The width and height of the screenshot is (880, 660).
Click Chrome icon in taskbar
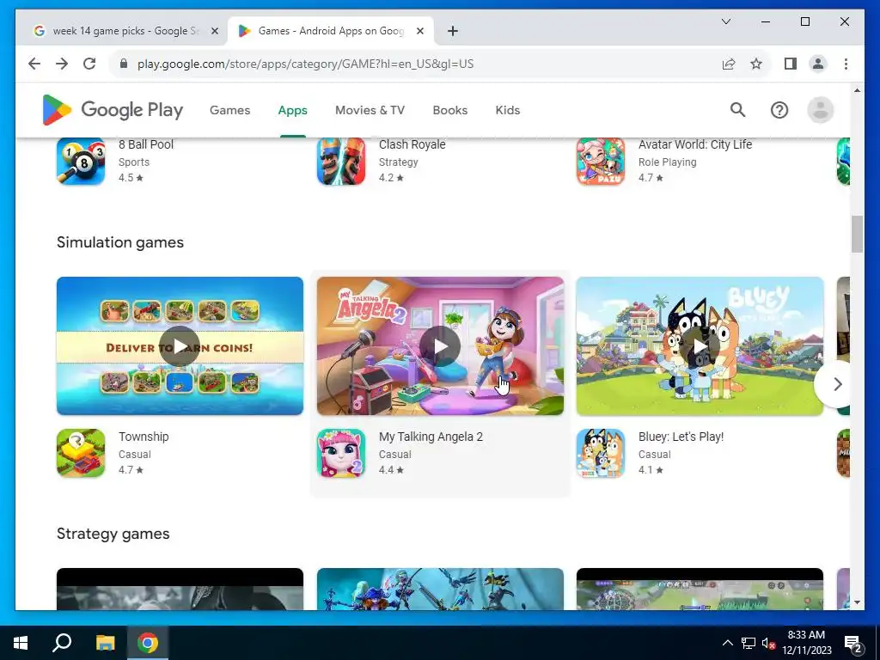click(x=148, y=643)
